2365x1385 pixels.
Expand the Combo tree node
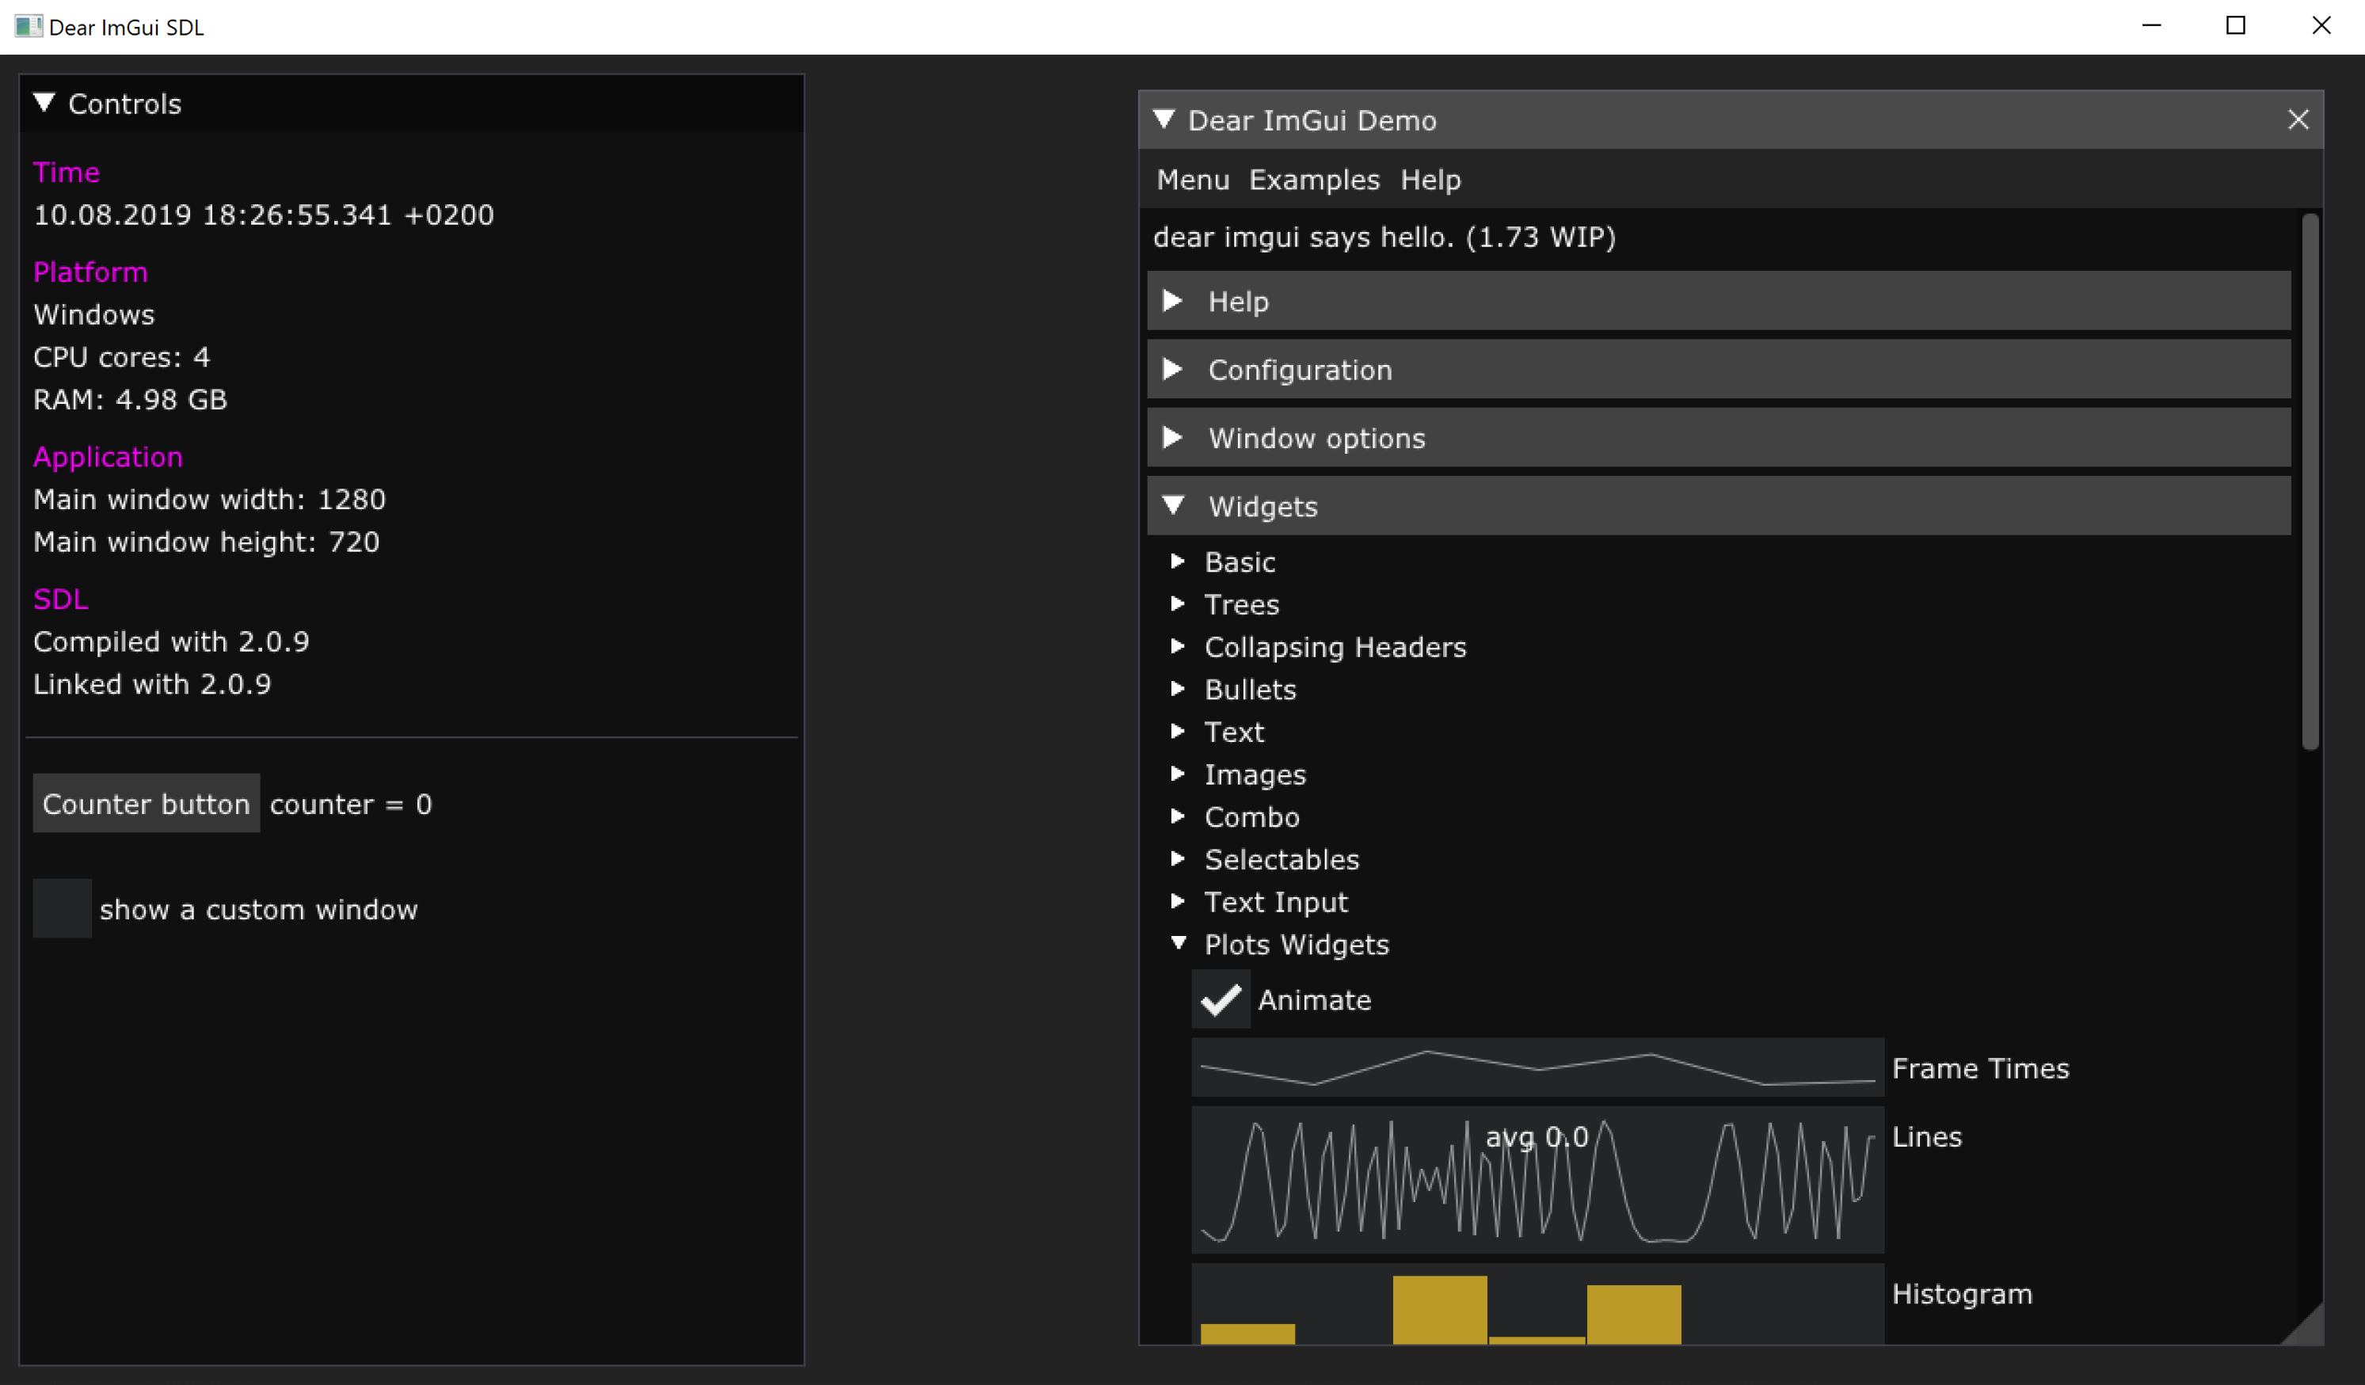point(1178,816)
